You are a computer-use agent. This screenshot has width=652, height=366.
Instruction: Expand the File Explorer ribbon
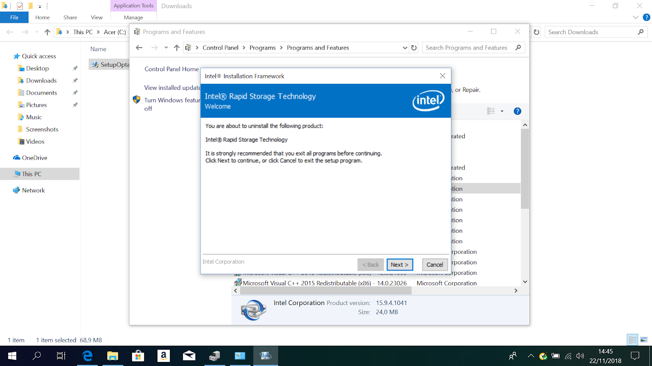(x=635, y=17)
